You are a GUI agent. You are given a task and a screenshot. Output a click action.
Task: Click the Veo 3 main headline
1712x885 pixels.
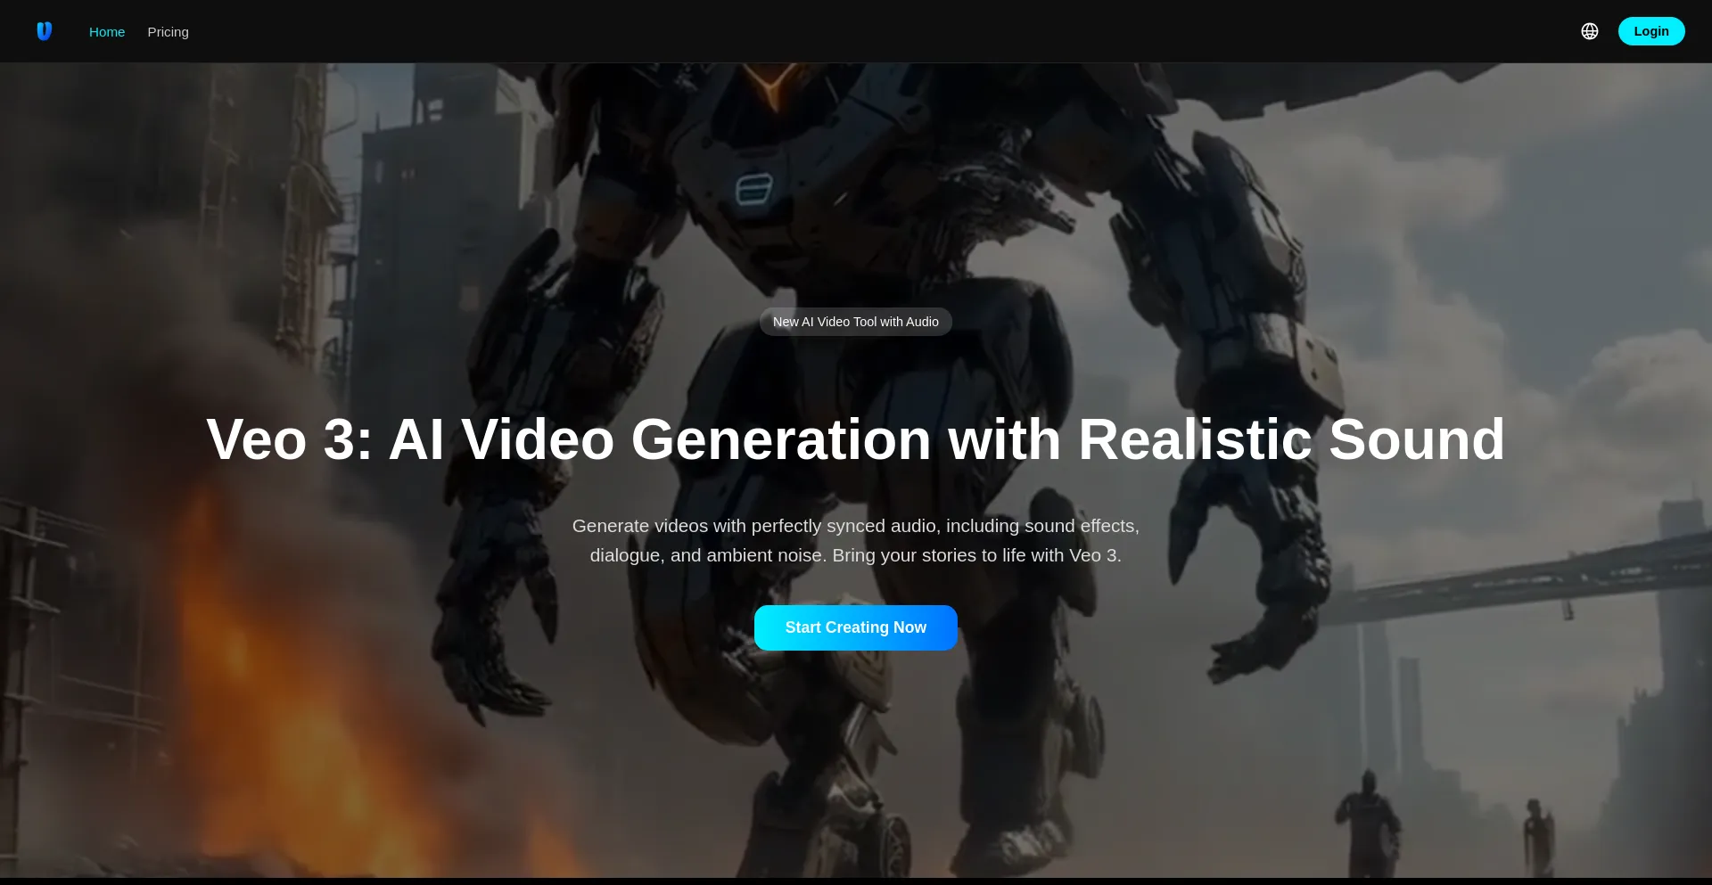pos(855,439)
